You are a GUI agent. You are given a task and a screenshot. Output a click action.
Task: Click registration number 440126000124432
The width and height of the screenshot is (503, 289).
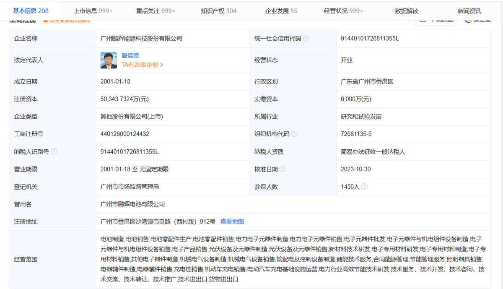coord(125,134)
